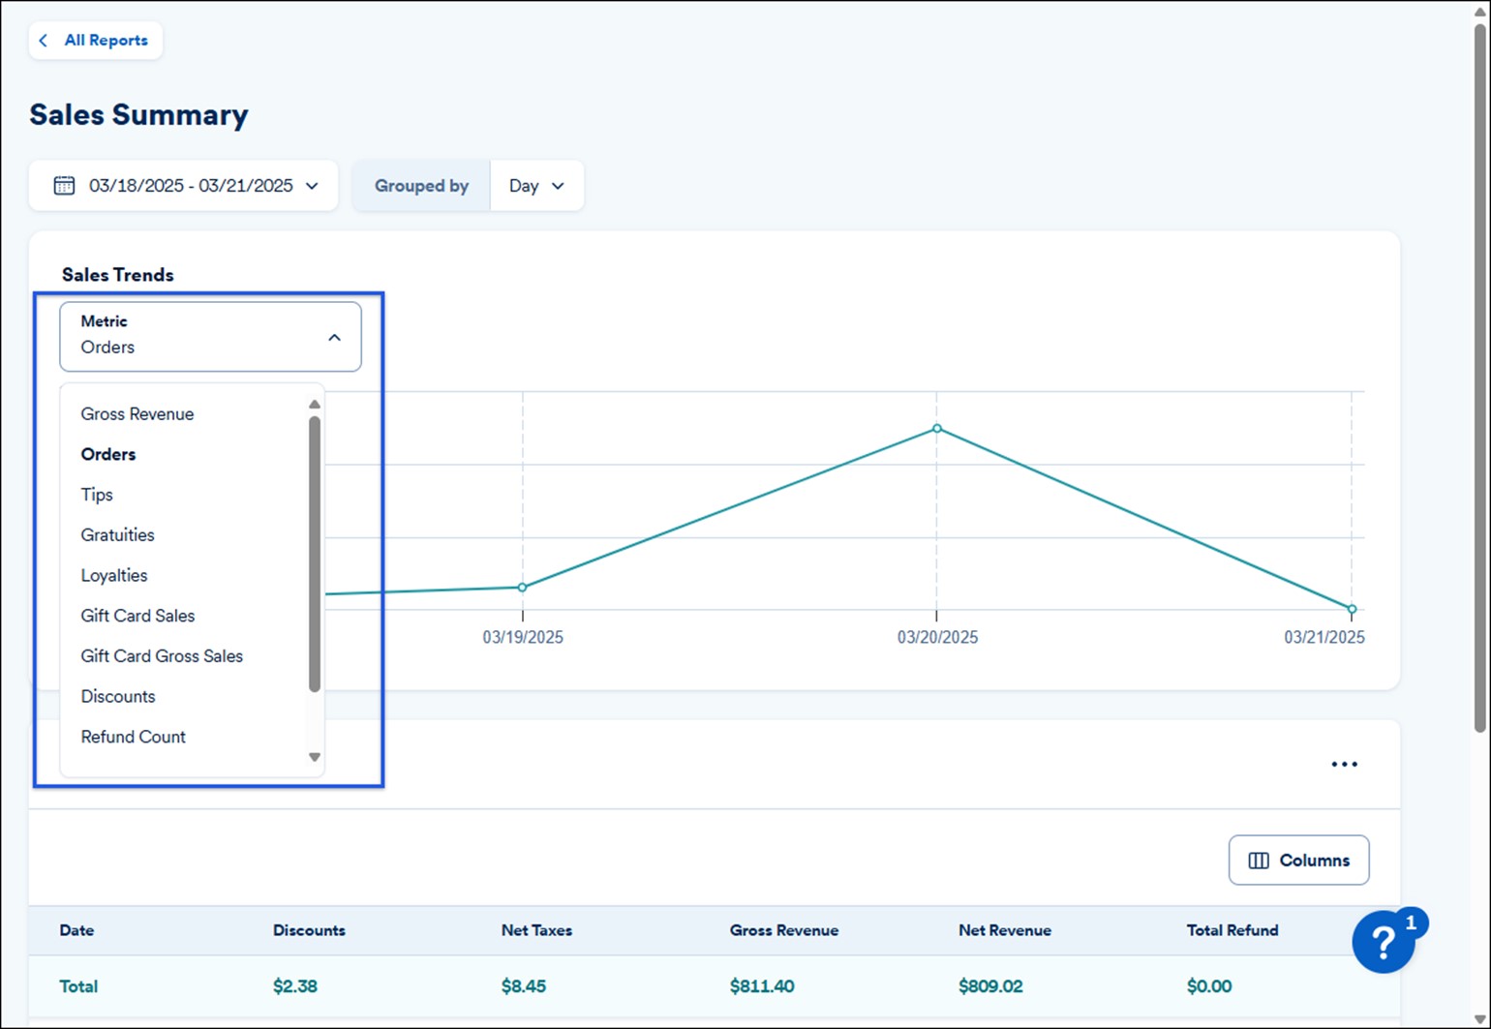Image resolution: width=1491 pixels, height=1029 pixels.
Task: Go back via the All Reports link
Action: [106, 41]
